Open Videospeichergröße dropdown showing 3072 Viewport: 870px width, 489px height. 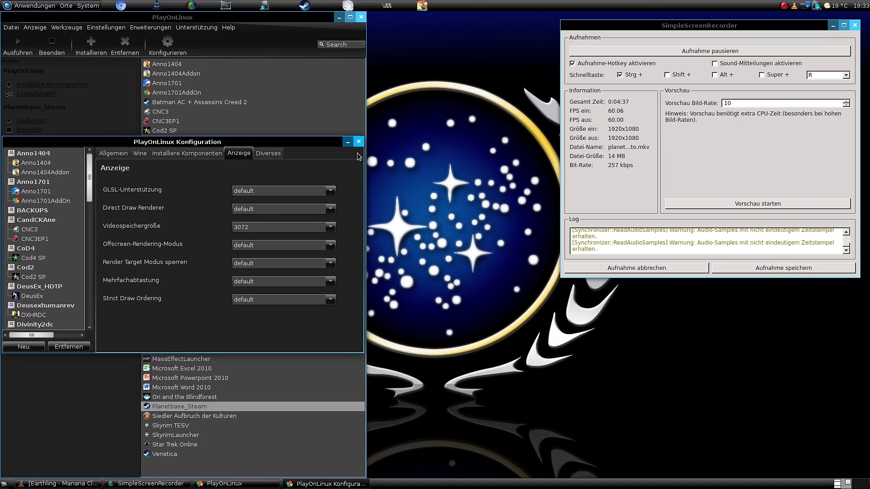[284, 227]
